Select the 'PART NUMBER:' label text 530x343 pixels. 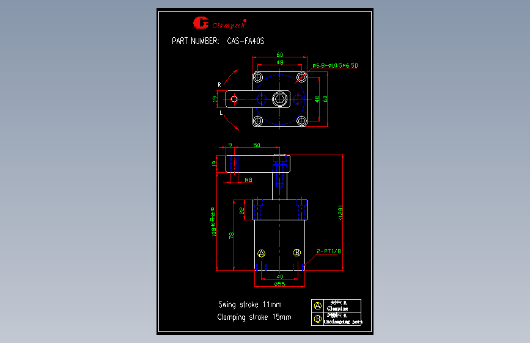click(196, 41)
